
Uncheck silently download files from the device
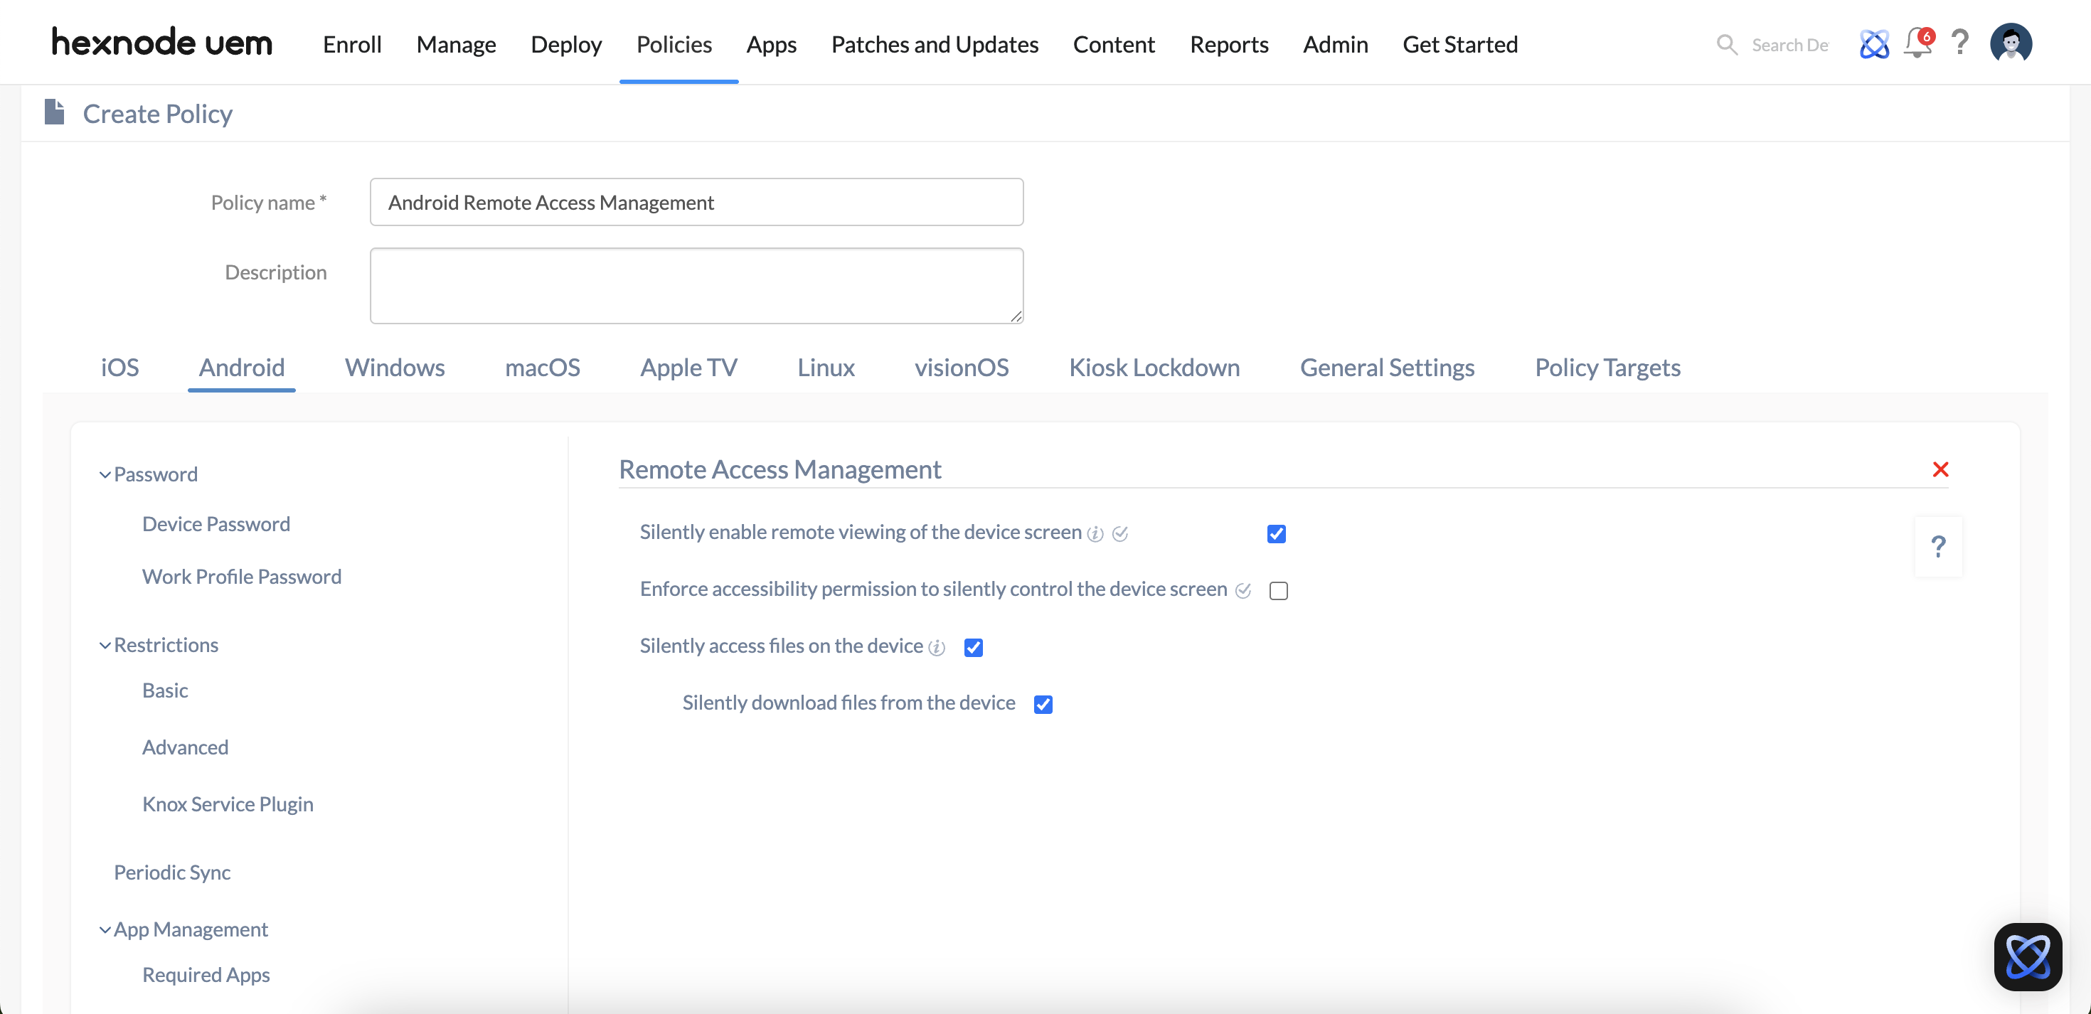[x=1043, y=704]
